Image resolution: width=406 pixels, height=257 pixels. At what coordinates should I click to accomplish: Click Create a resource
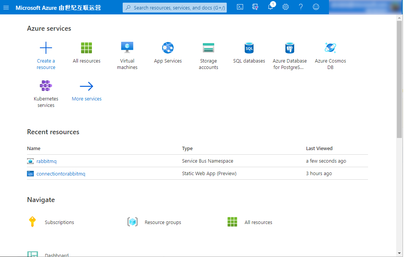(46, 48)
